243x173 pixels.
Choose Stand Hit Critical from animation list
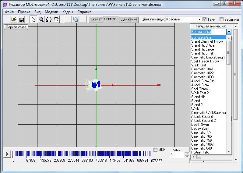[203, 45]
